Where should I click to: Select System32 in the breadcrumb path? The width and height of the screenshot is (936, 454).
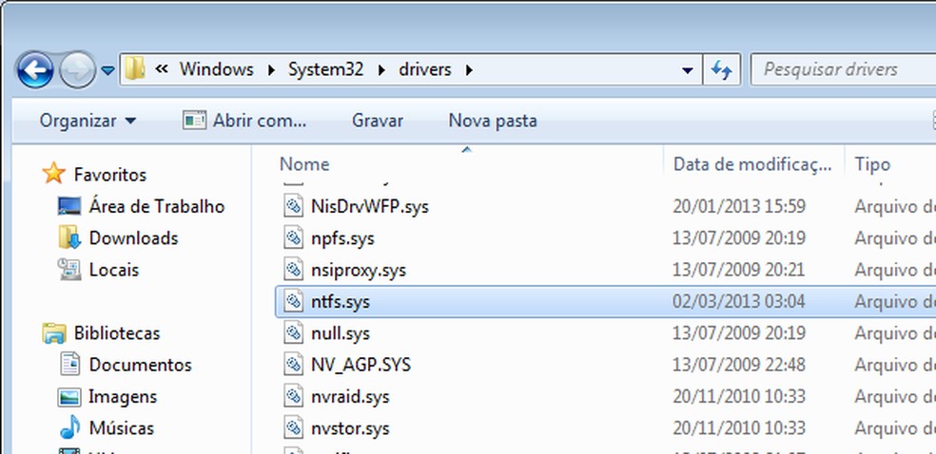tap(325, 69)
